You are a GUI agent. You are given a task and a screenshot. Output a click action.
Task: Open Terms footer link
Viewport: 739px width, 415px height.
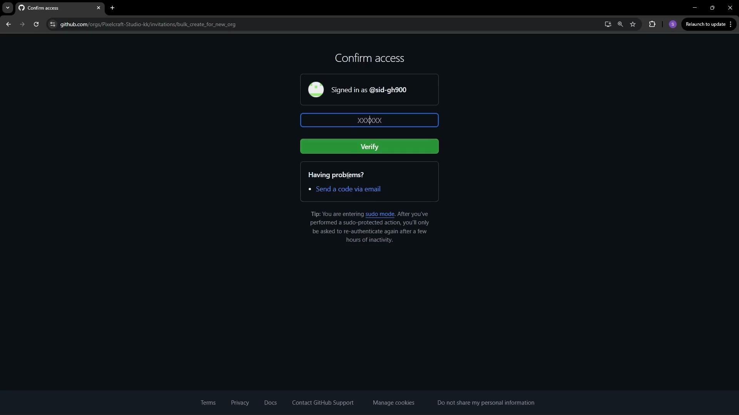point(208,403)
